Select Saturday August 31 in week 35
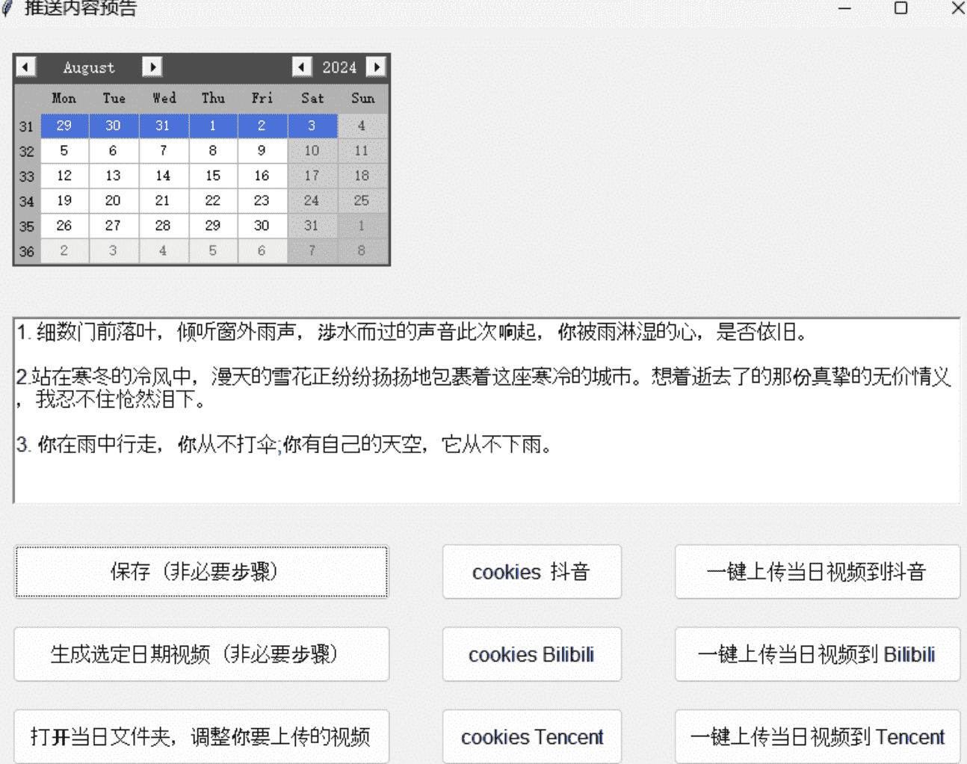 pos(312,226)
